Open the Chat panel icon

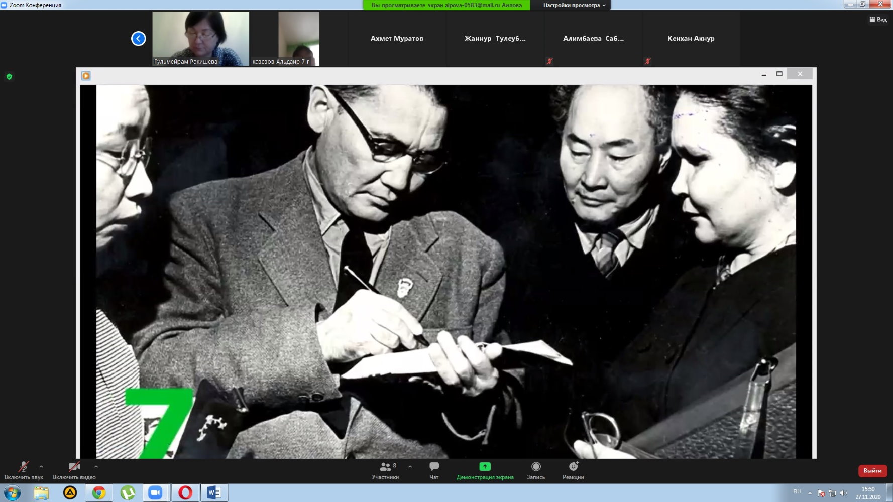point(434,470)
